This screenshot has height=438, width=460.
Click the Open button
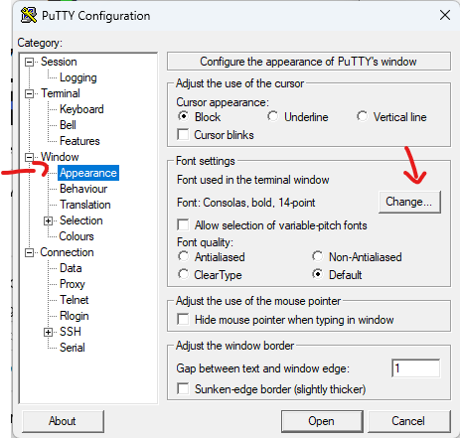322,421
